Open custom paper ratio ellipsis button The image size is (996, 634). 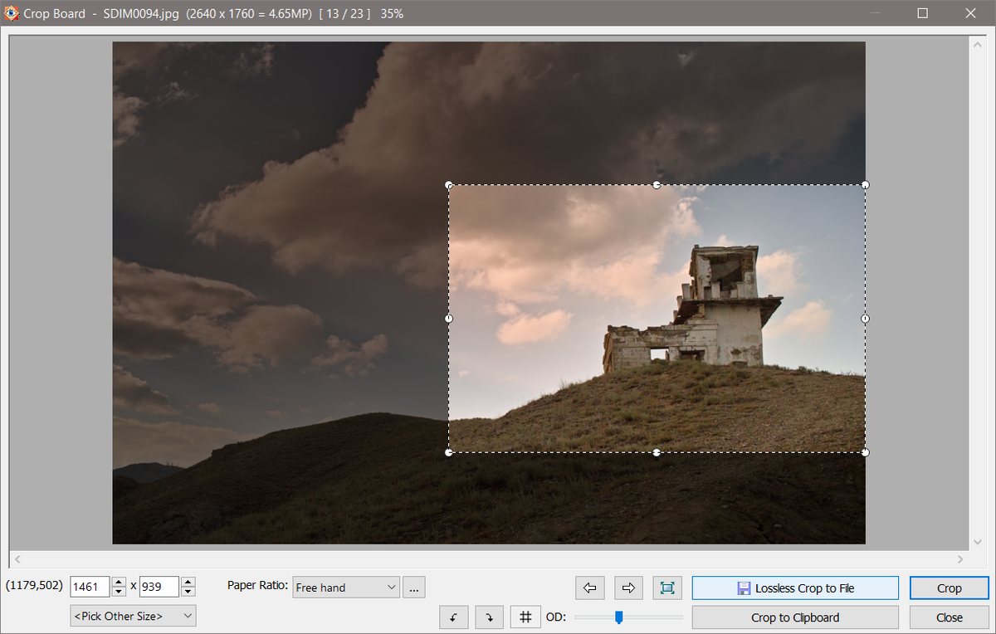coord(414,588)
